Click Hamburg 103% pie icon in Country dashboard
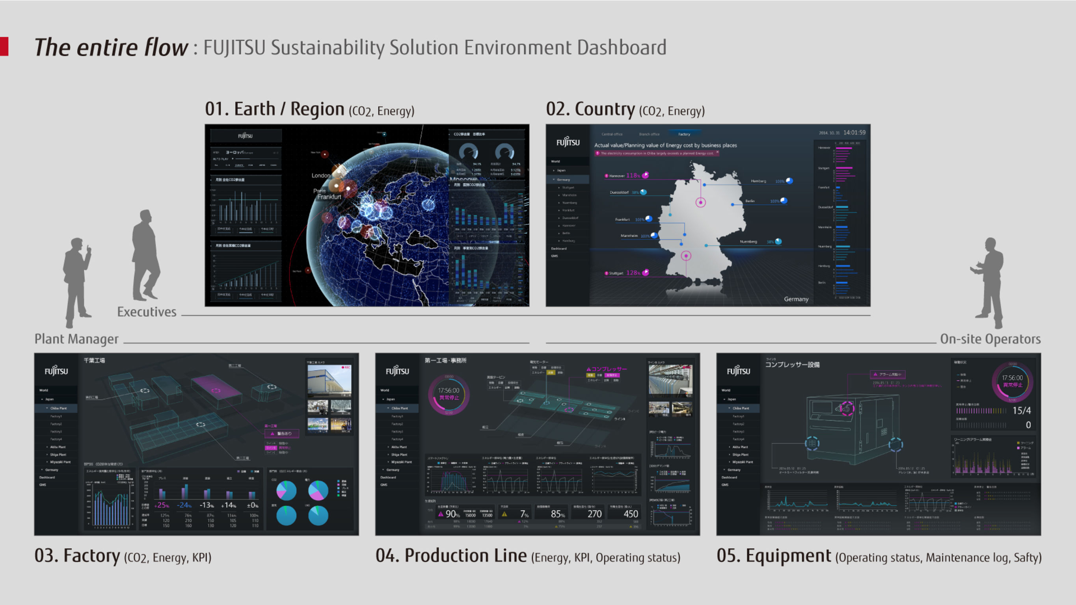This screenshot has width=1076, height=605. pyautogui.click(x=789, y=181)
